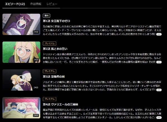Play episode 3 using thumbnail play icon
This screenshot has width=167, height=122.
(21, 80)
